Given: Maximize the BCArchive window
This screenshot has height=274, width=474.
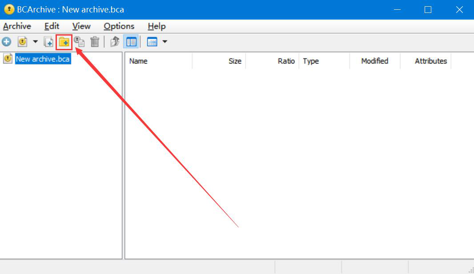Looking at the screenshot, I should [x=428, y=10].
